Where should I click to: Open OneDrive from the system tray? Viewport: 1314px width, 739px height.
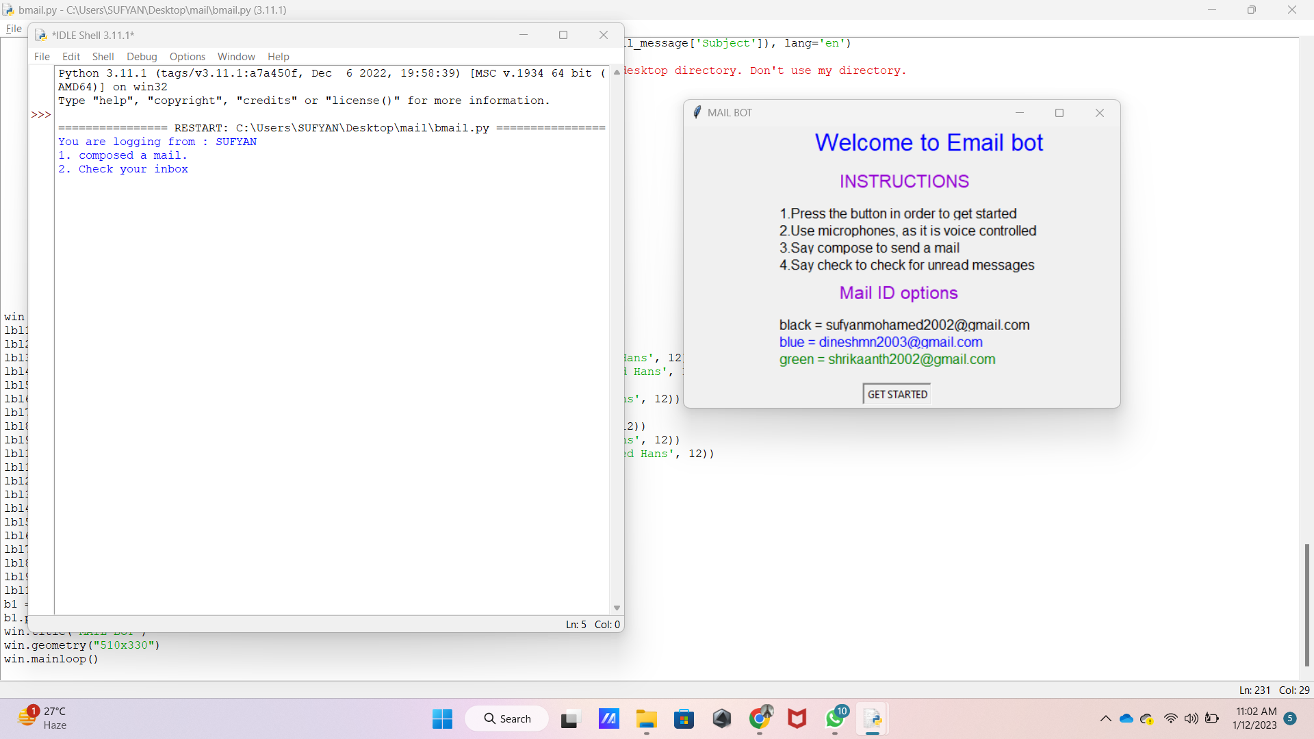tap(1126, 718)
